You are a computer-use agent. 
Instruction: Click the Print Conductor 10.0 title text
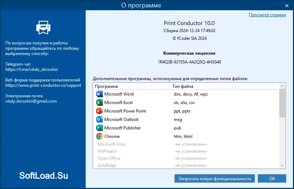[189, 23]
